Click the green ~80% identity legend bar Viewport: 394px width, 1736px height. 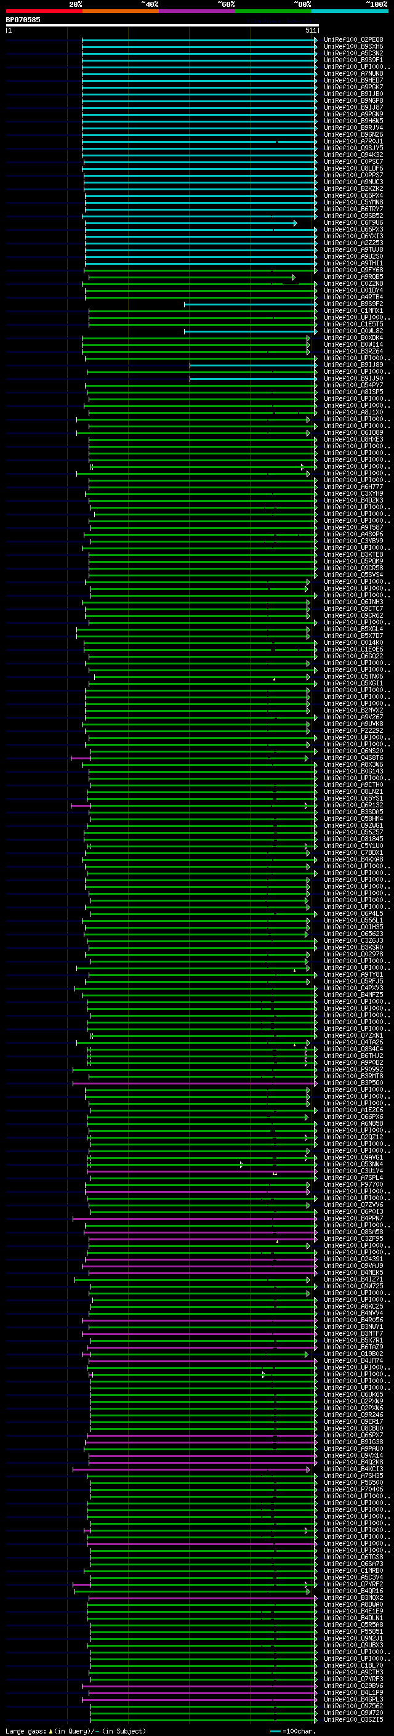click(273, 11)
